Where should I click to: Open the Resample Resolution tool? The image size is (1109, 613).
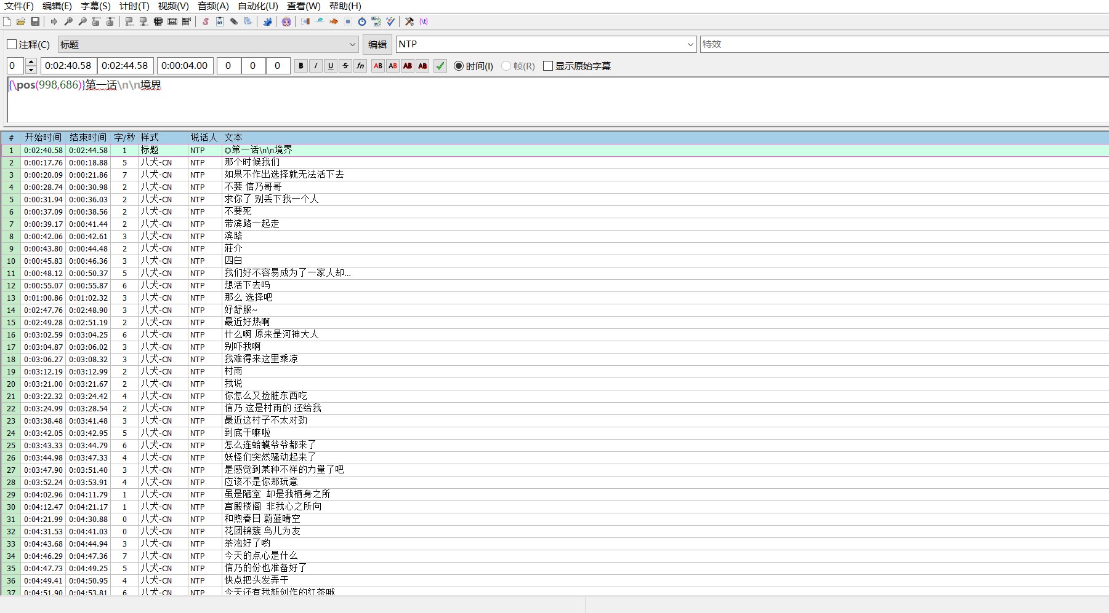(x=348, y=22)
